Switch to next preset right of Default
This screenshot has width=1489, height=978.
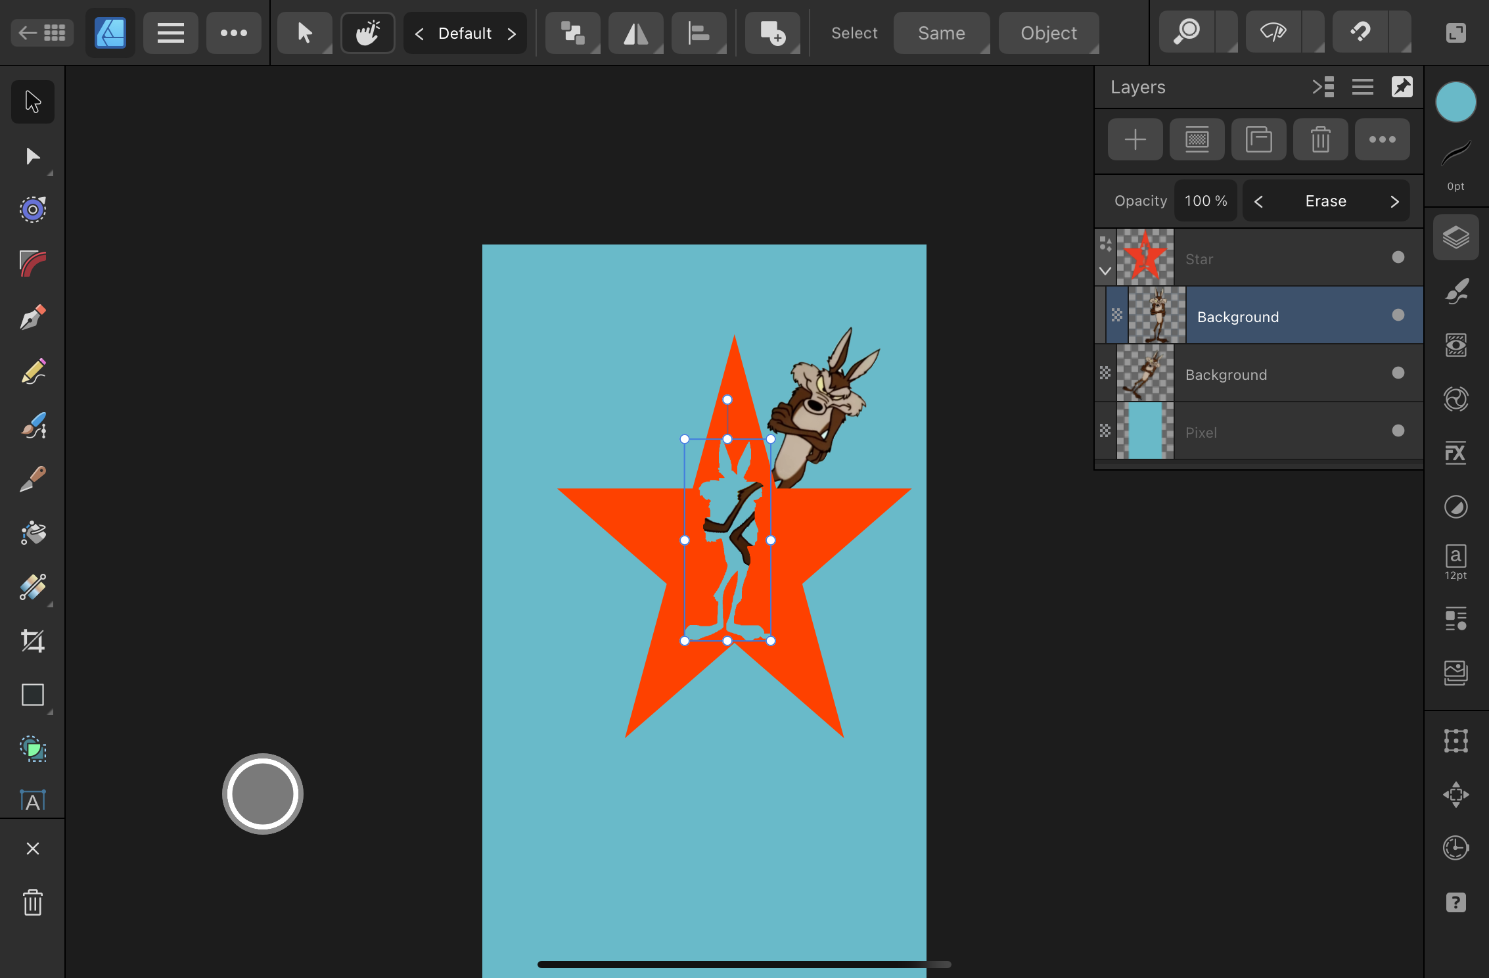point(512,33)
